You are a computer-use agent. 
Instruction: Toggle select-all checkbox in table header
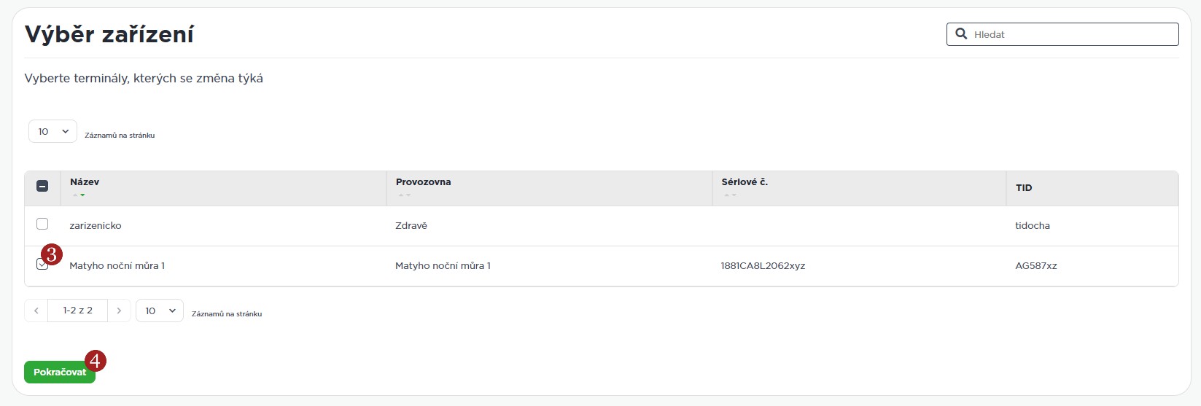pos(42,186)
